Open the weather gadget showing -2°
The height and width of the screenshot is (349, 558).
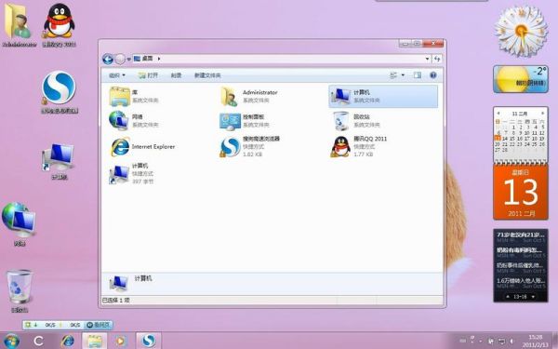[x=520, y=79]
